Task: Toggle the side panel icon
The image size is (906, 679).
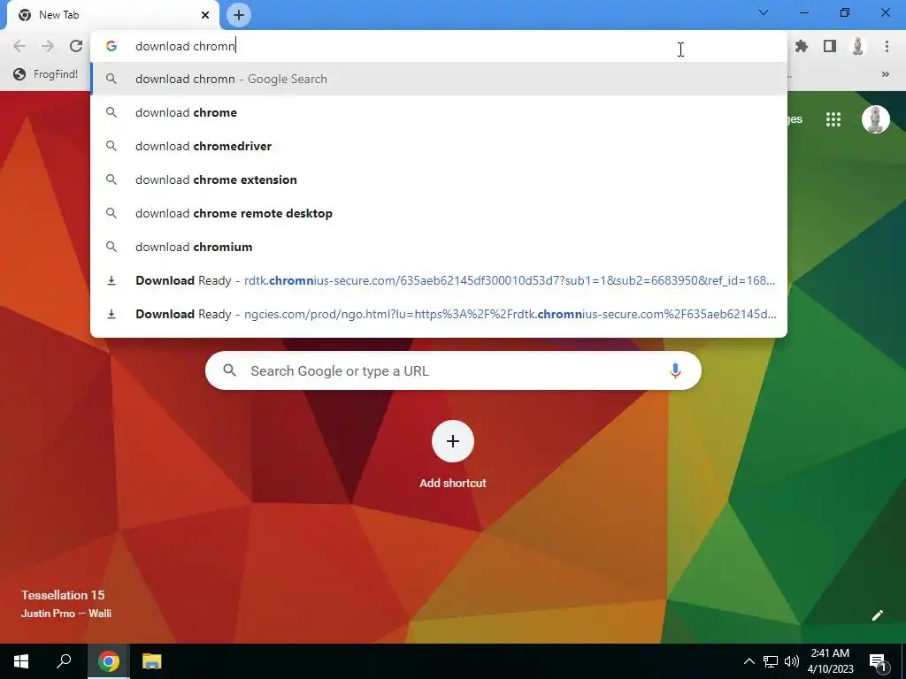Action: [x=830, y=46]
